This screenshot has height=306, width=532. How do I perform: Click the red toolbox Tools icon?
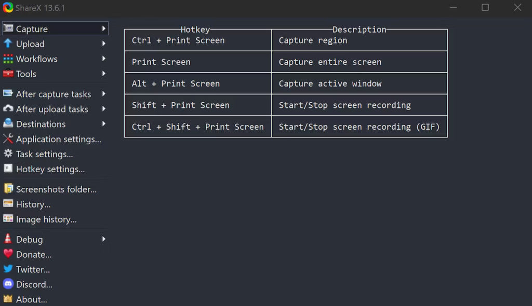[8, 74]
